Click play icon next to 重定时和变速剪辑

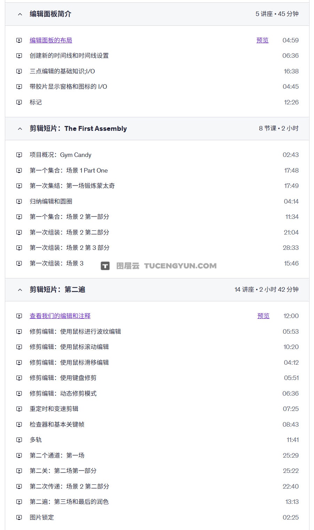click(x=19, y=409)
